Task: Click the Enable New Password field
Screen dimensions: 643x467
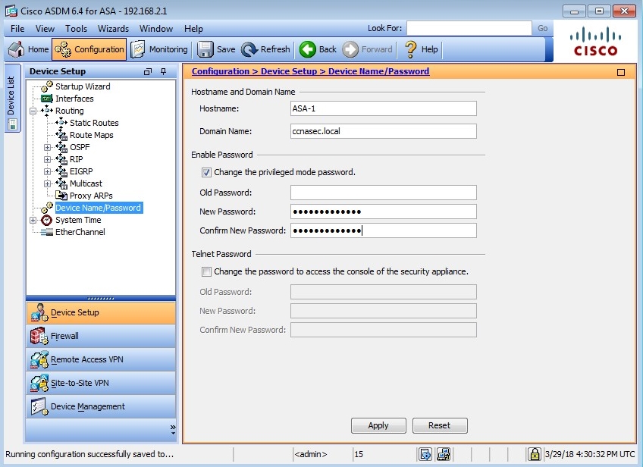Action: coord(384,212)
